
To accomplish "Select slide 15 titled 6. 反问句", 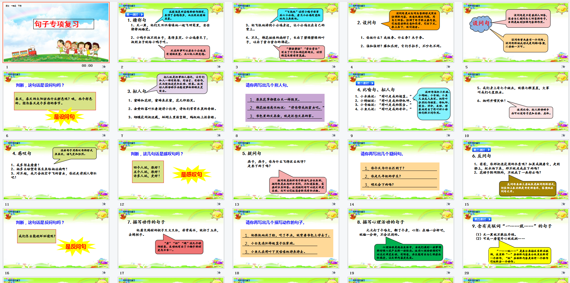I will point(516,170).
